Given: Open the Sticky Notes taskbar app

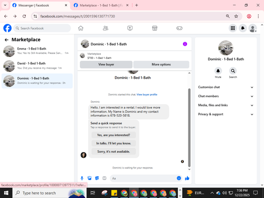Looking at the screenshot, I should point(114,193).
